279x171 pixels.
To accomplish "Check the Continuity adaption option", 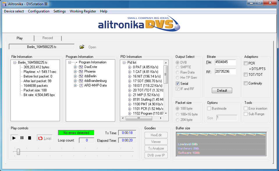I will 246,83.
